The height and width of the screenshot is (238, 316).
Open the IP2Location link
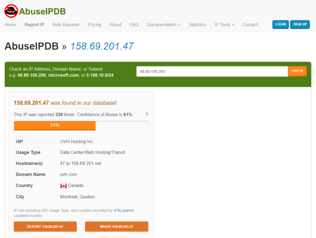pos(124,211)
